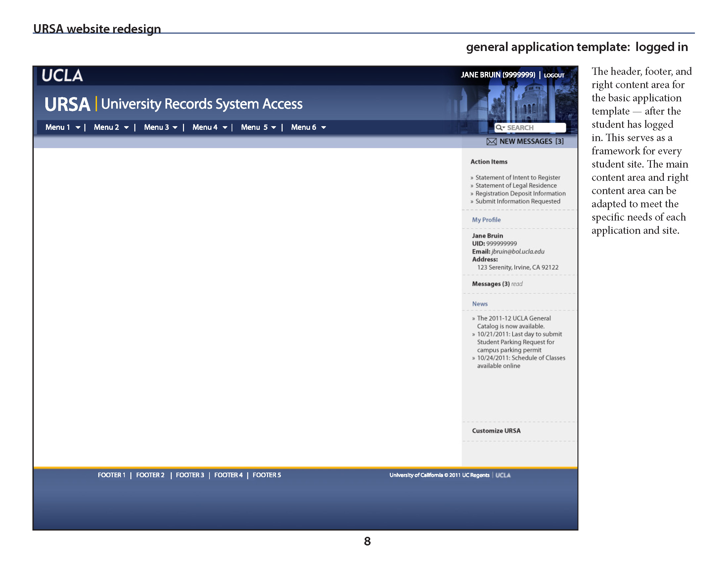The image size is (728, 563).
Task: Click the UCLA logo in header
Action: click(x=62, y=76)
